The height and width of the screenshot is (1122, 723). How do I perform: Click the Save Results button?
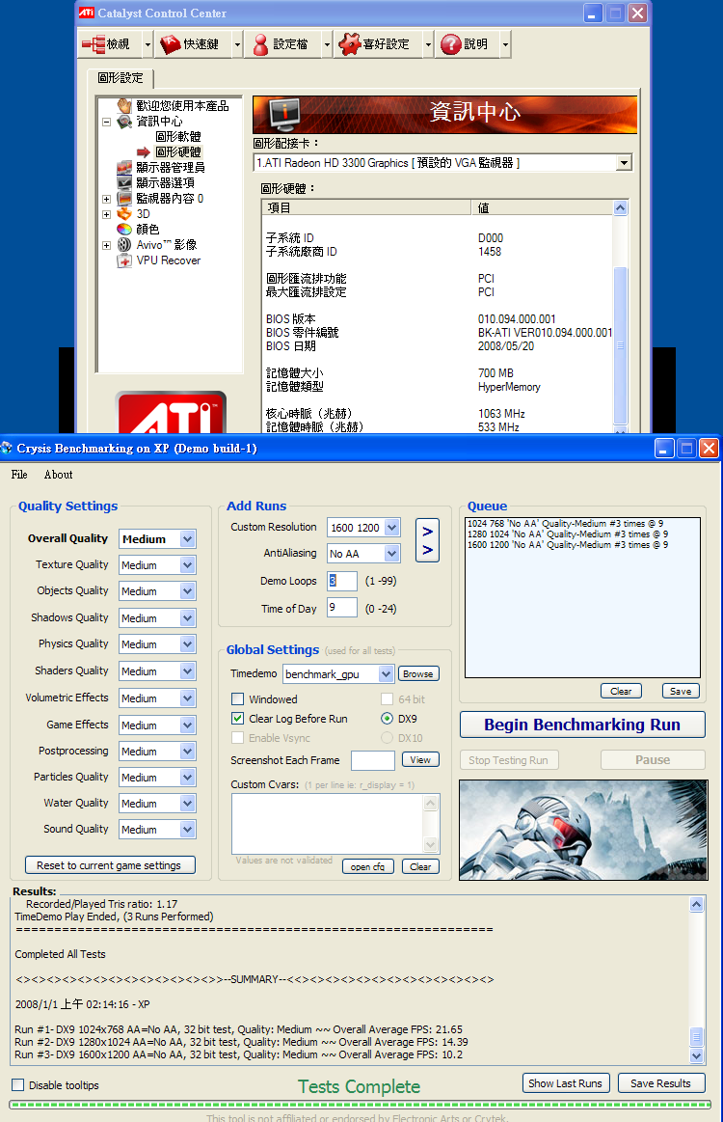point(660,1083)
